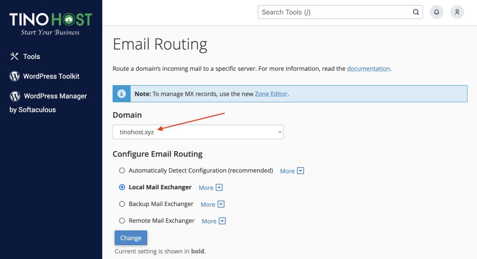Click More link beside Local Mail Exchanger
The height and width of the screenshot is (259, 477).
coord(206,188)
